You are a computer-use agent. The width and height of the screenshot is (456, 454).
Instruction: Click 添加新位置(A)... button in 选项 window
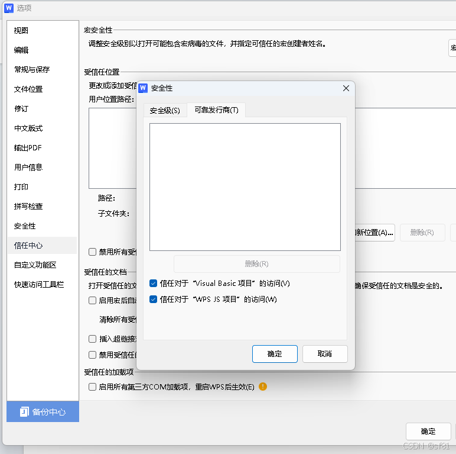point(374,232)
